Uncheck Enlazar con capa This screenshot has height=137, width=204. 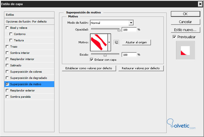[92, 60]
